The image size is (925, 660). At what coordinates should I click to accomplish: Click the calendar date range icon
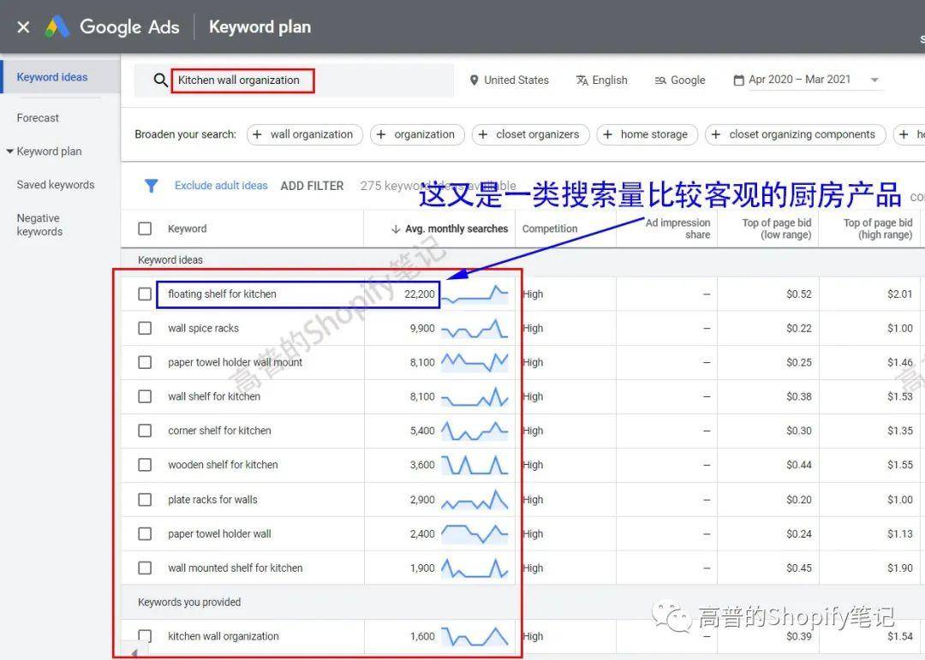(738, 80)
